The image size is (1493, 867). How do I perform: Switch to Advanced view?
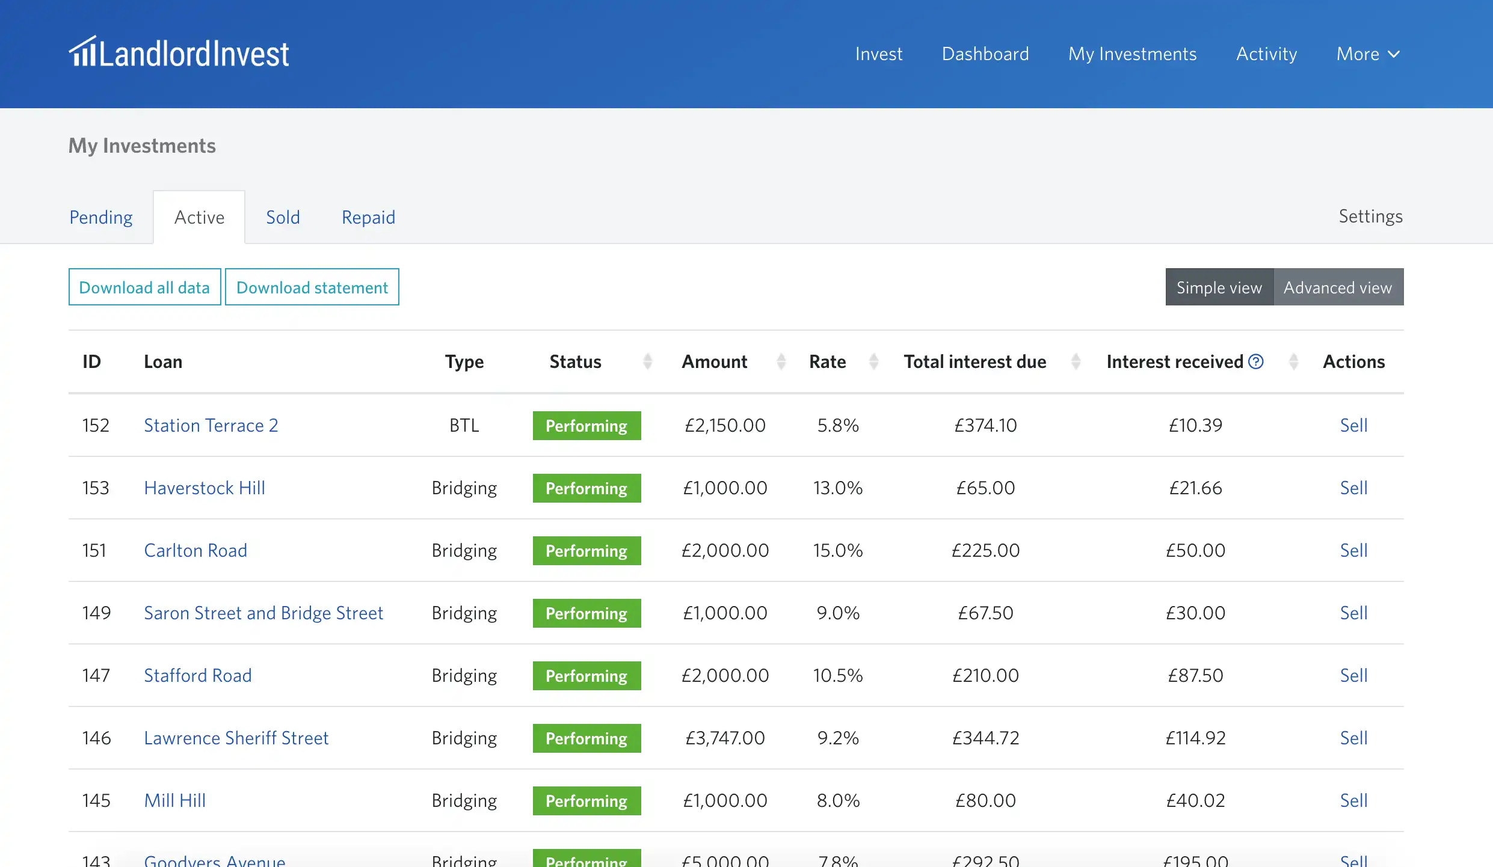[x=1338, y=287]
